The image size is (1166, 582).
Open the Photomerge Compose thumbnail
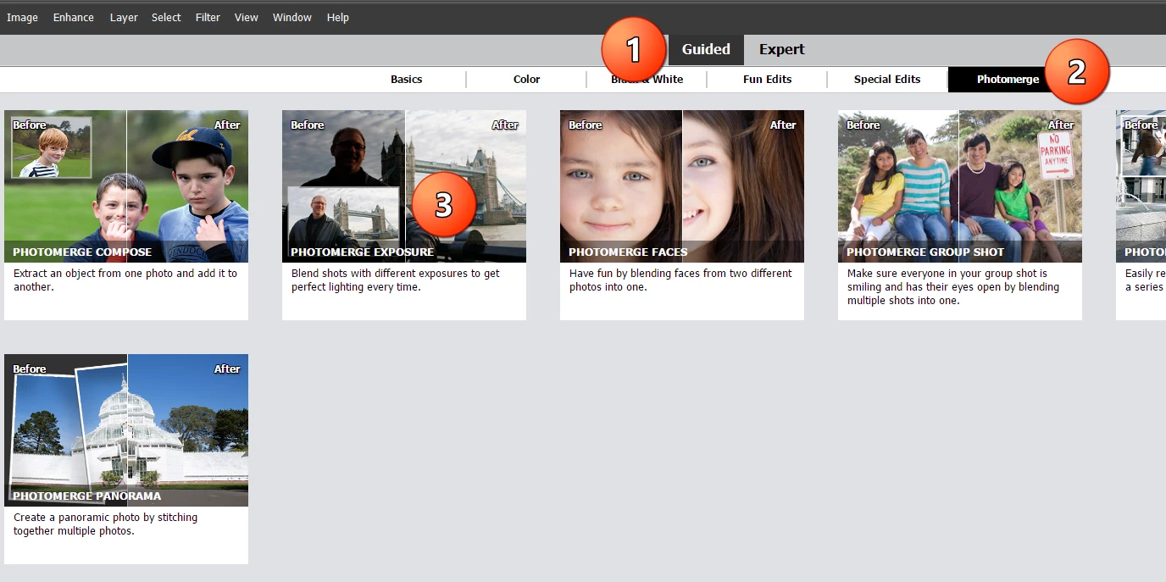pyautogui.click(x=126, y=186)
